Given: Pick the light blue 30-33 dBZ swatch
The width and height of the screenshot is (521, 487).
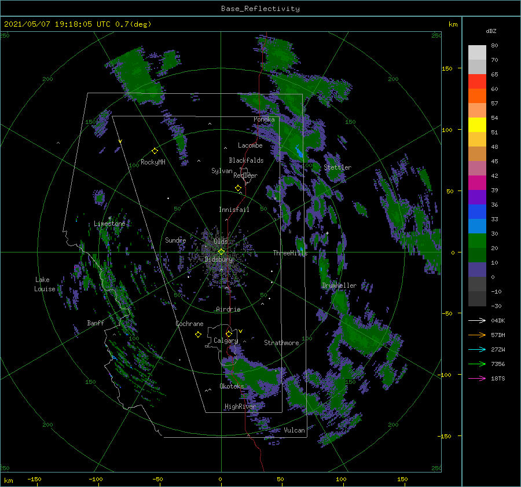Looking at the screenshot, I should tap(477, 226).
